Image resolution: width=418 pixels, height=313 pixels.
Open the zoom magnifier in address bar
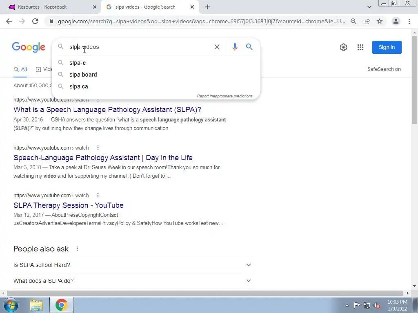tap(354, 21)
